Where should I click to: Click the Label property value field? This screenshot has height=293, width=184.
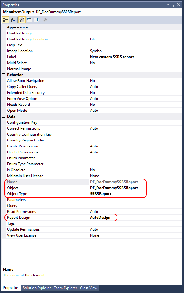point(135,57)
